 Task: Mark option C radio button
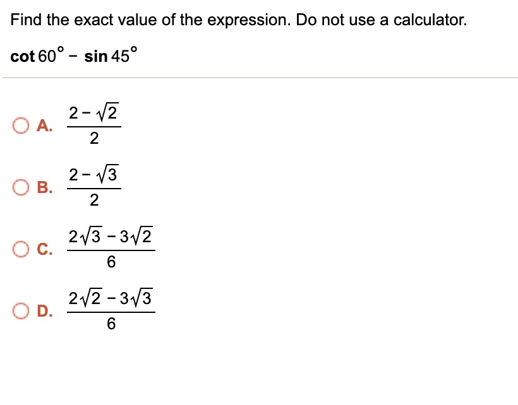(20, 249)
